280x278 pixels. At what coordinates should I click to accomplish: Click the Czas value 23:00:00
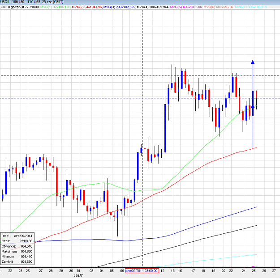coord(26,241)
